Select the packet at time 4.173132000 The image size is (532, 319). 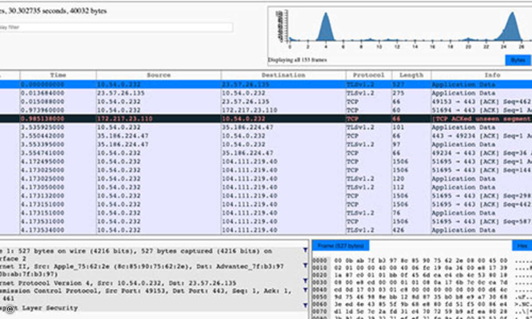pos(266,196)
